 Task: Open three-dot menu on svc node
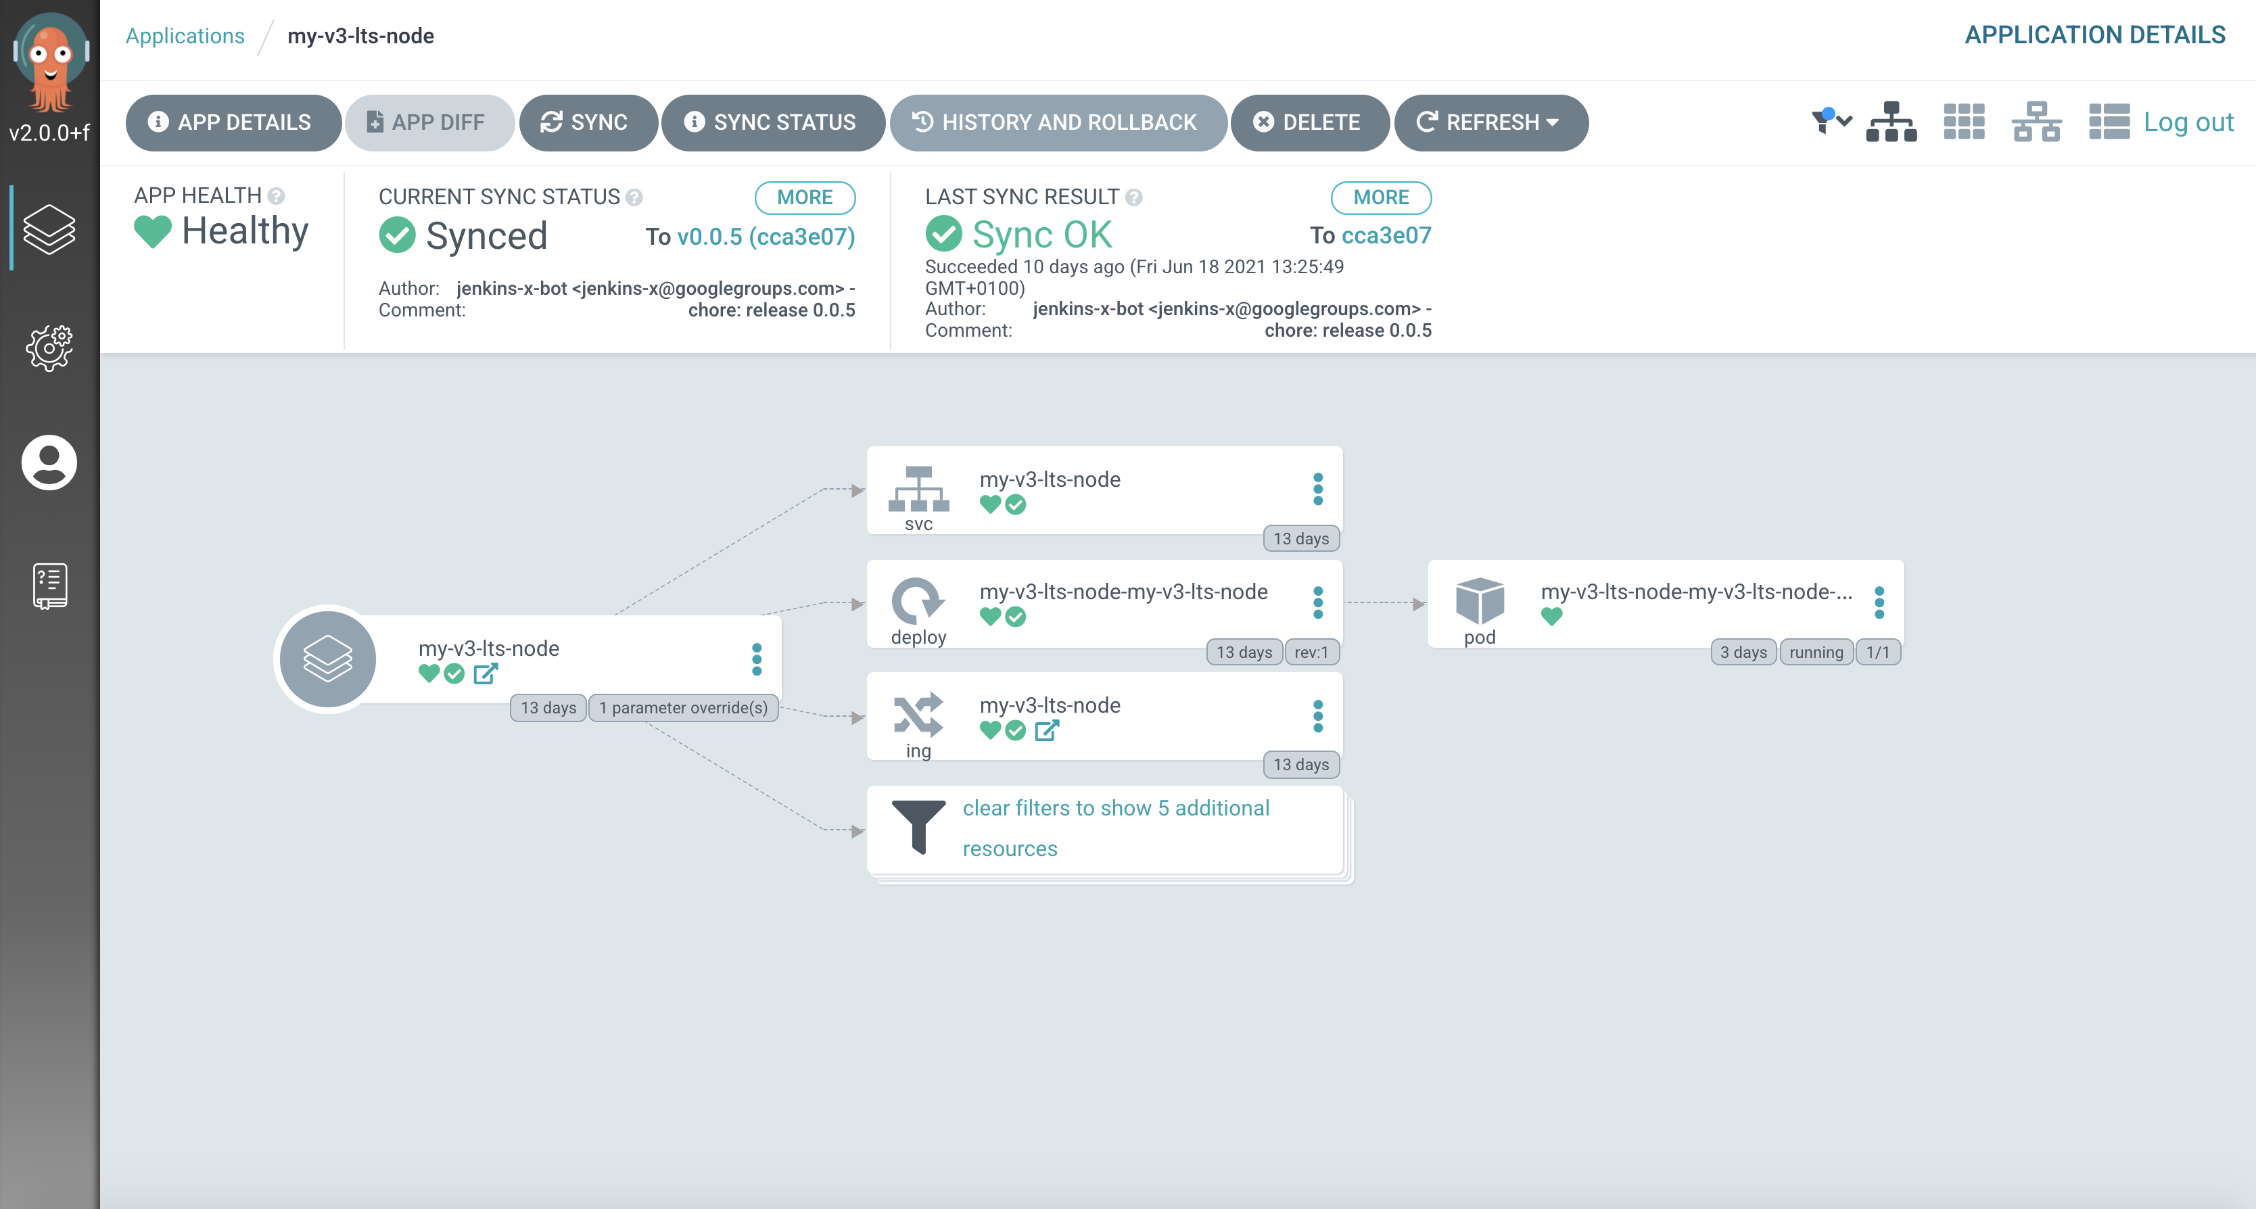tap(1317, 488)
